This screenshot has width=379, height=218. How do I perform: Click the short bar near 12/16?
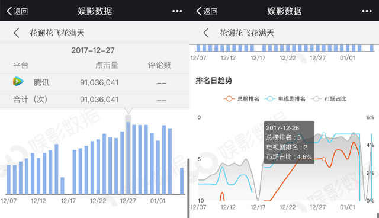click(62, 185)
